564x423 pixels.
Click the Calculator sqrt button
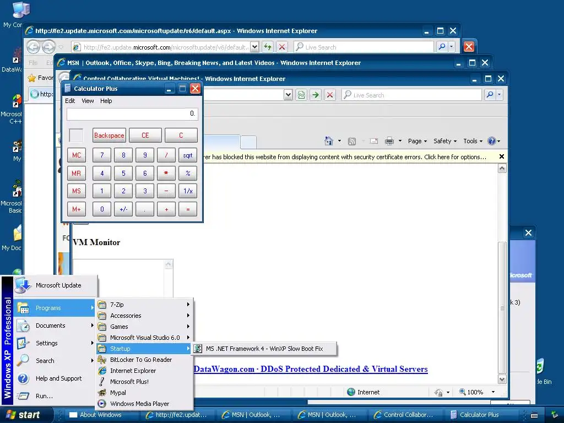coord(188,155)
